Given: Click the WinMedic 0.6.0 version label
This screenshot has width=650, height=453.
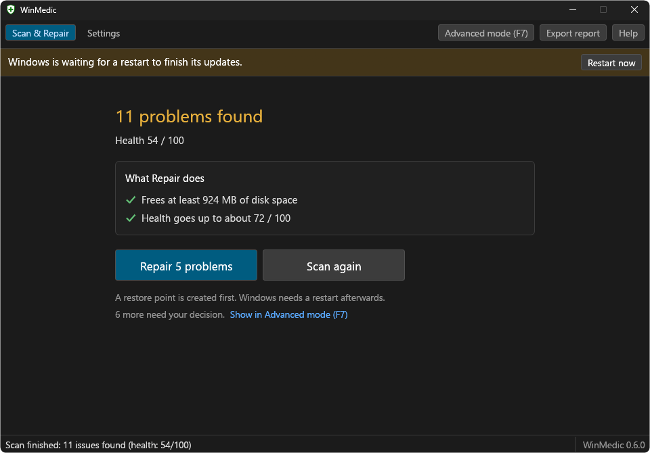Looking at the screenshot, I should [613, 445].
